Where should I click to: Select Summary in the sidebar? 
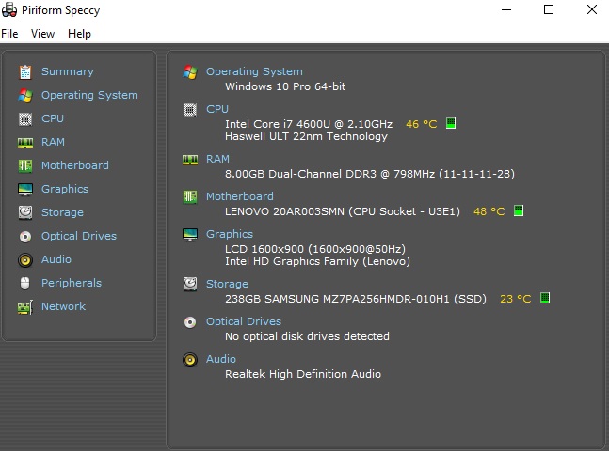pyautogui.click(x=67, y=71)
